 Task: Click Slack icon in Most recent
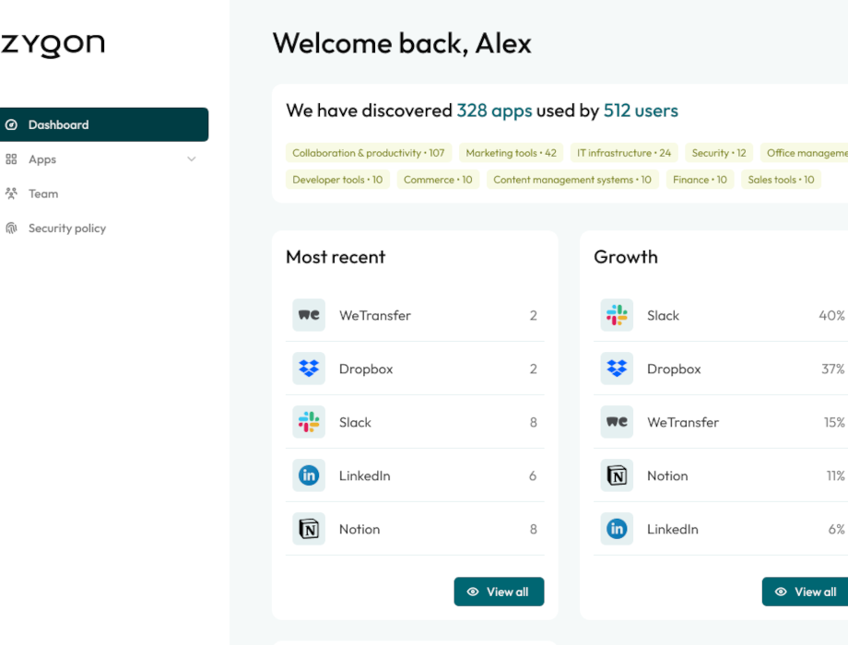(x=309, y=422)
